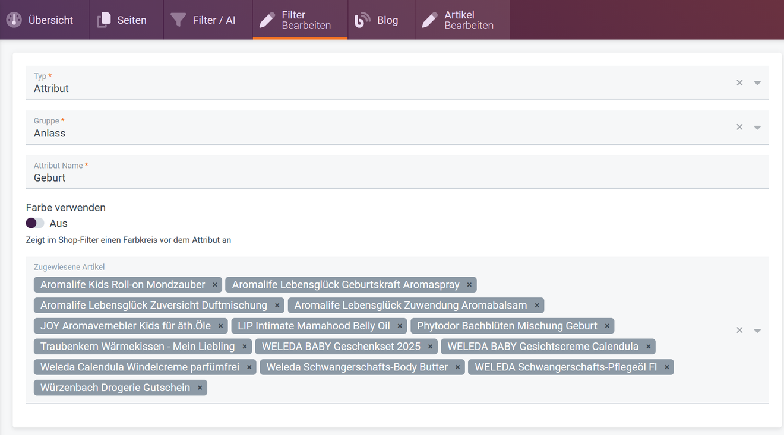Viewport: 784px width, 435px height.
Task: Click the pencil icon on Artikel Bearbeiten
Action: [x=429, y=20]
